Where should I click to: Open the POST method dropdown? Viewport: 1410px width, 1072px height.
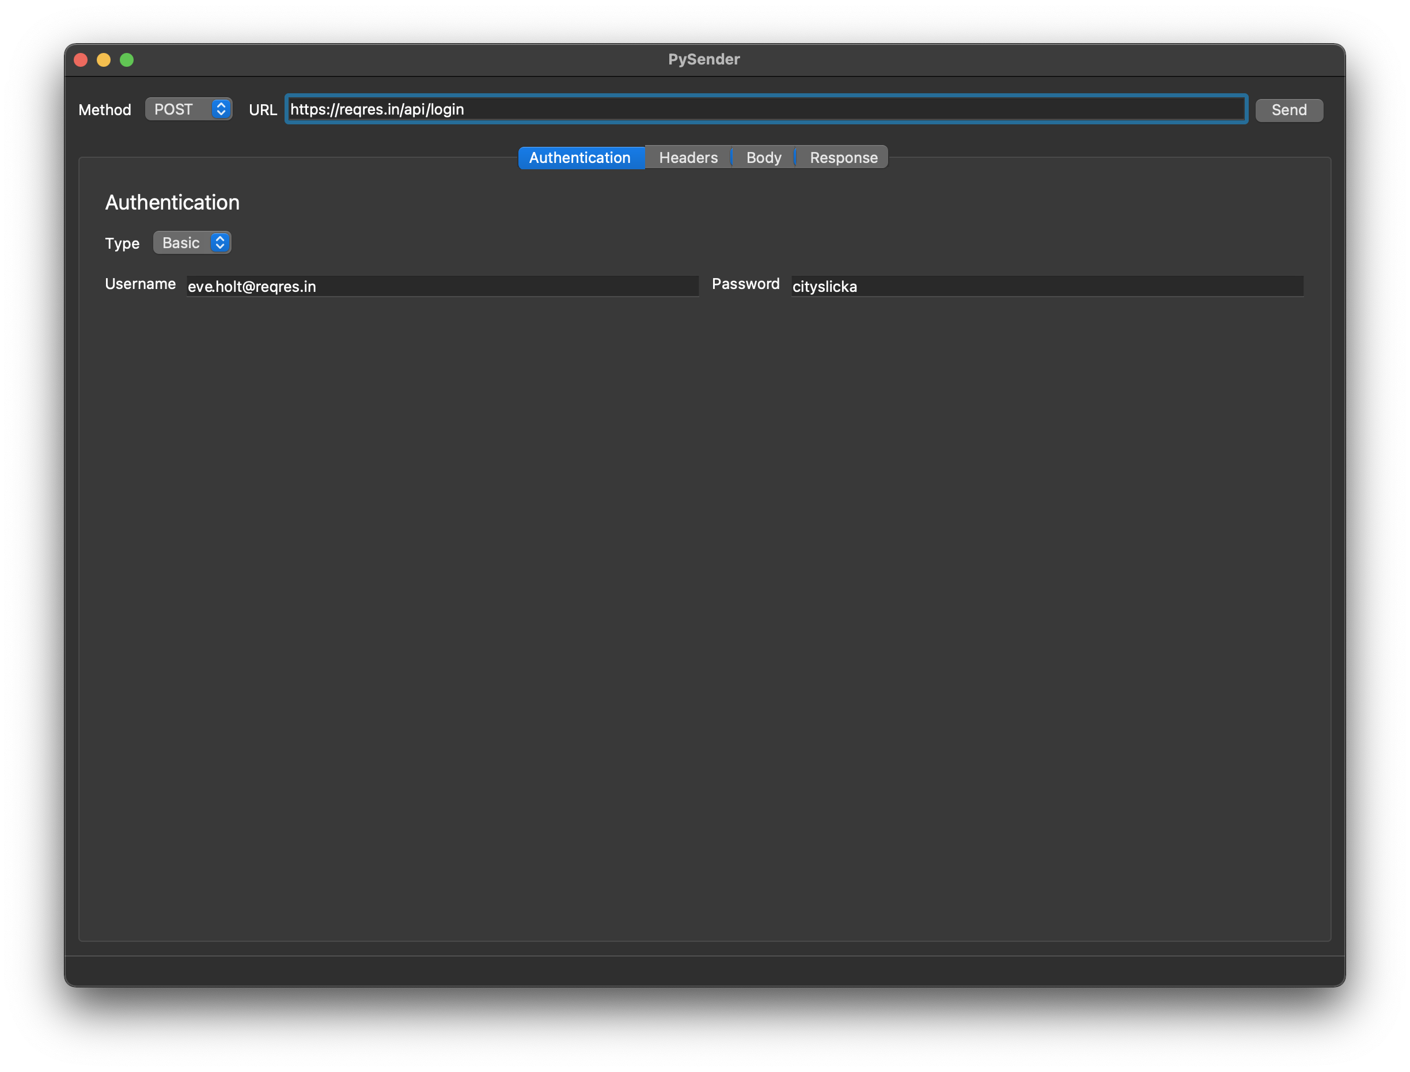point(188,109)
